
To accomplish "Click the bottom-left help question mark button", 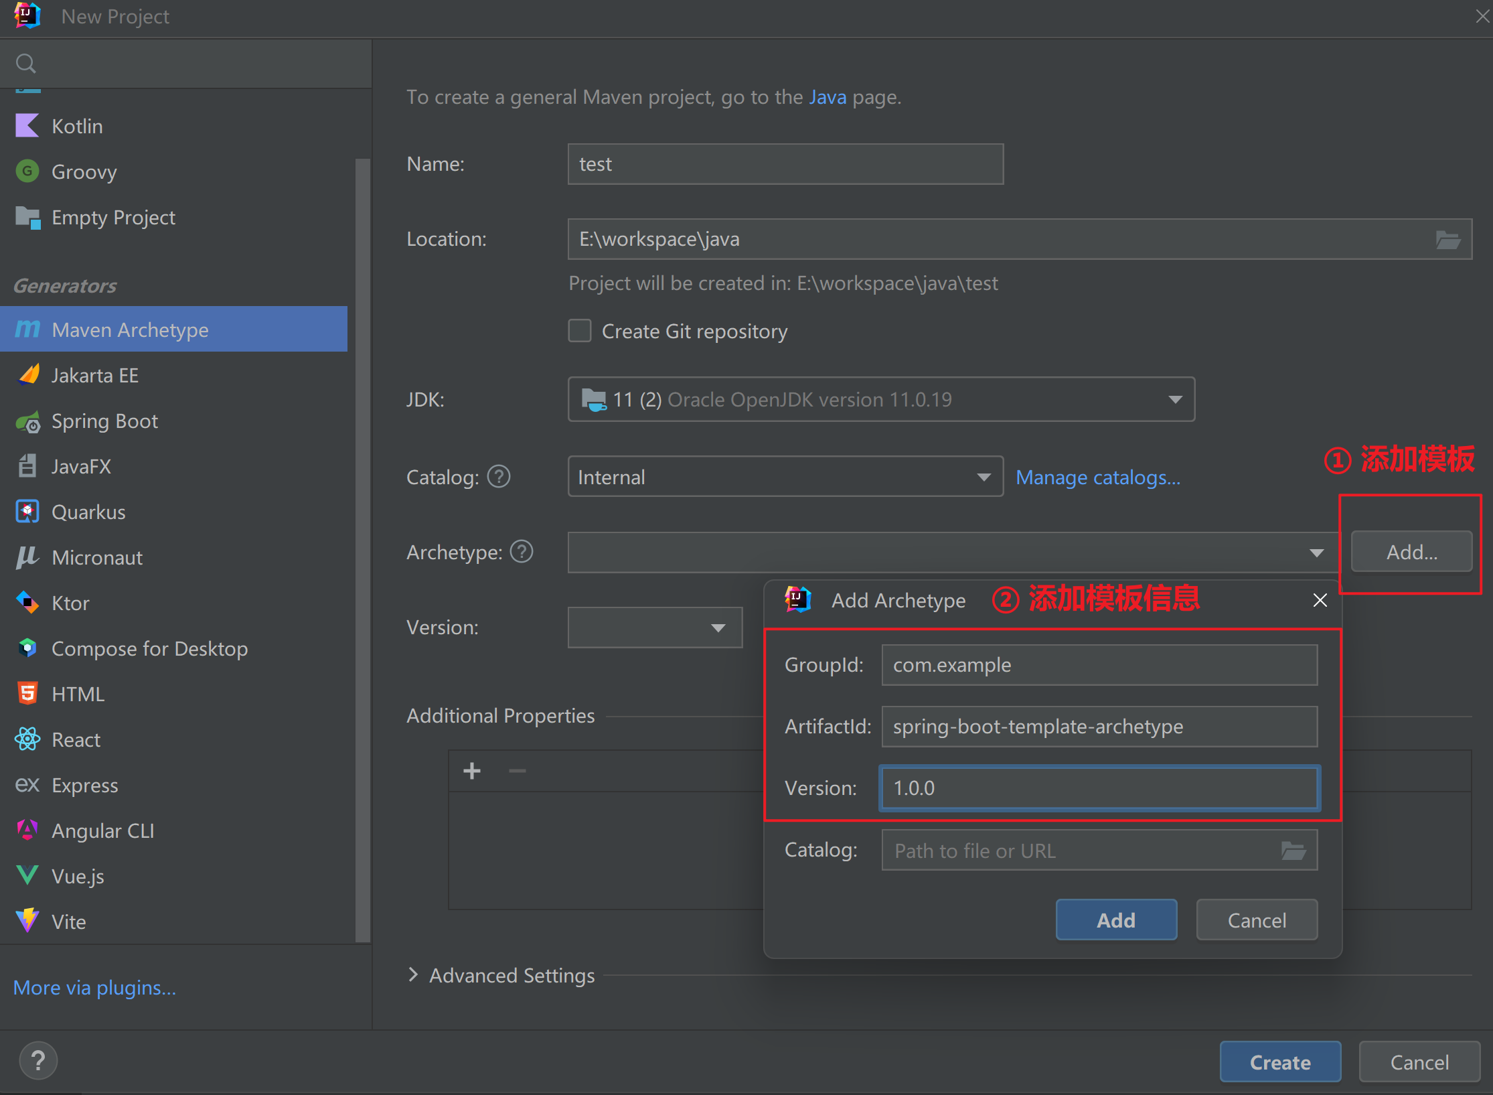I will 38,1061.
